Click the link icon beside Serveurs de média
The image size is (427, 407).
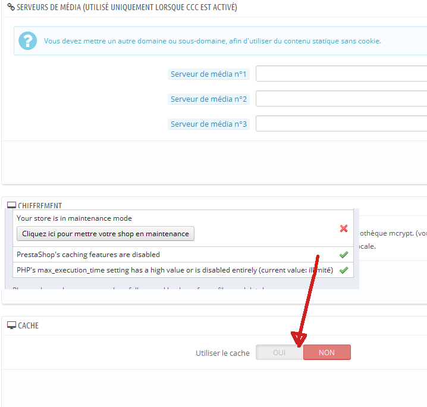11,7
